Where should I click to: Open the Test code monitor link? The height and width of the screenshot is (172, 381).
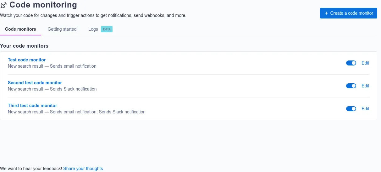27,60
